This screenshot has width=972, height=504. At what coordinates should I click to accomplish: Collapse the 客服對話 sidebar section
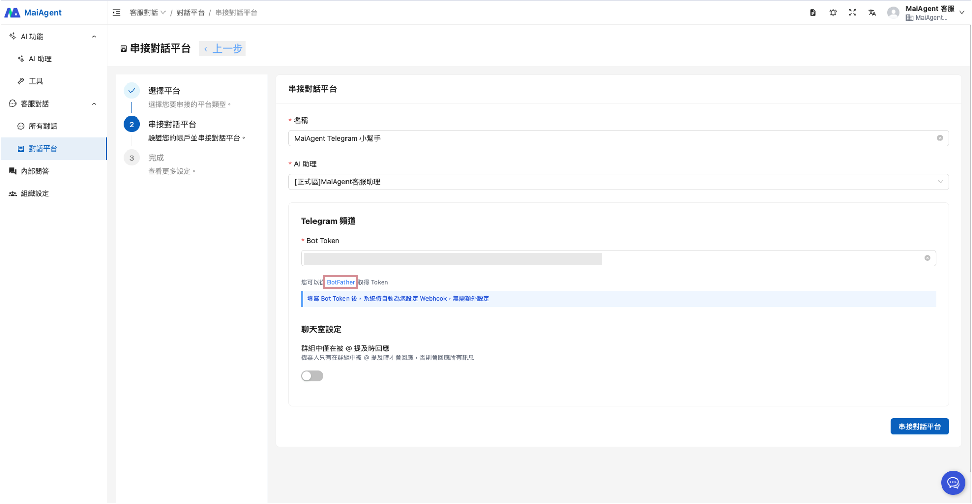[94, 104]
